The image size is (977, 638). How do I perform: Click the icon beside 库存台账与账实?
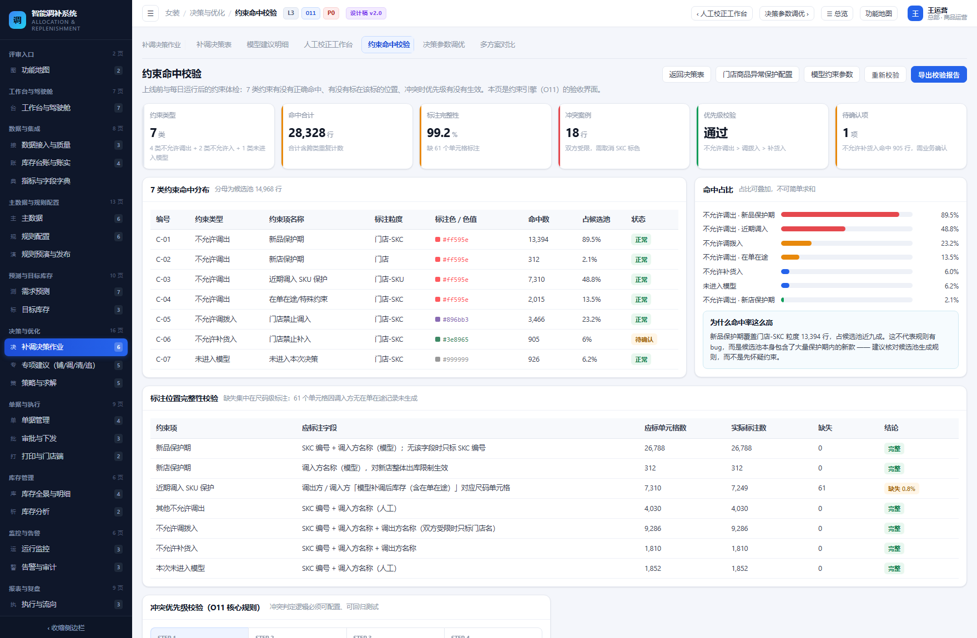point(13,163)
